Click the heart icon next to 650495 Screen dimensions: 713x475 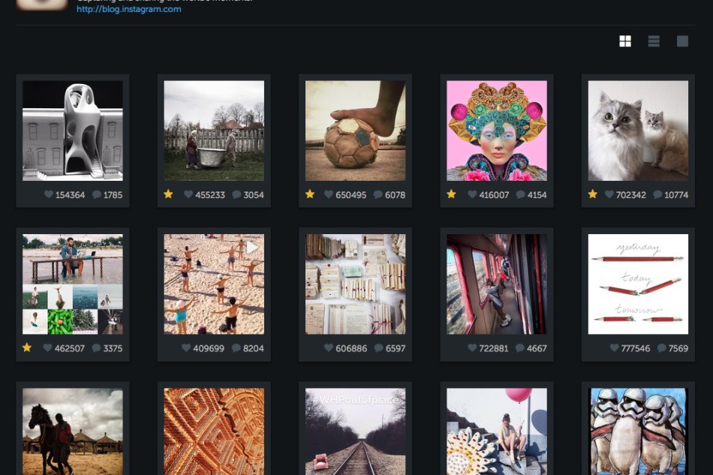point(329,194)
